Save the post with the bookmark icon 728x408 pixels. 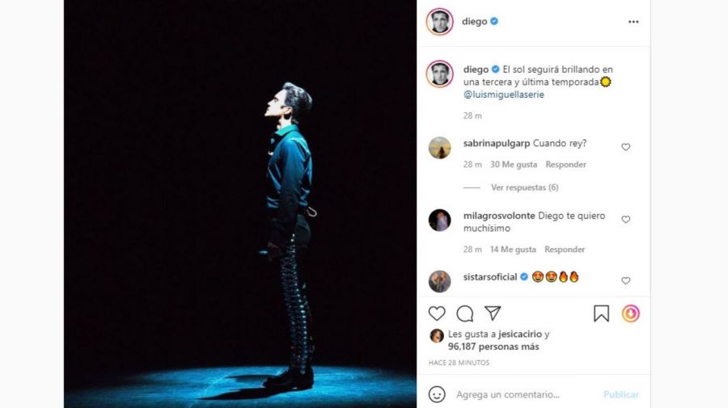(601, 313)
